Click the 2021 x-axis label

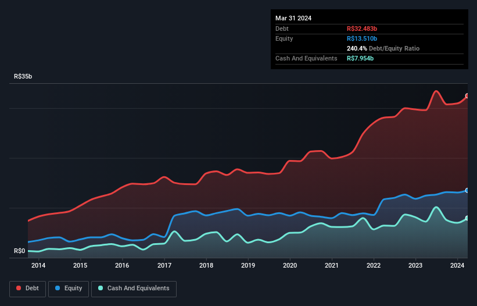pos(332,265)
